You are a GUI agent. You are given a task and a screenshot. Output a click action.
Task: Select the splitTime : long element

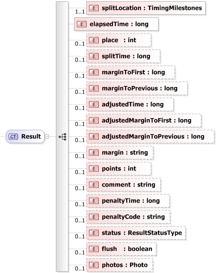coord(123,56)
